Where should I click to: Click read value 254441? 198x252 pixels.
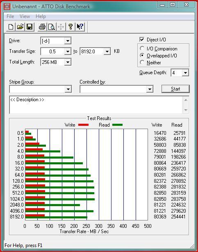click(178, 217)
